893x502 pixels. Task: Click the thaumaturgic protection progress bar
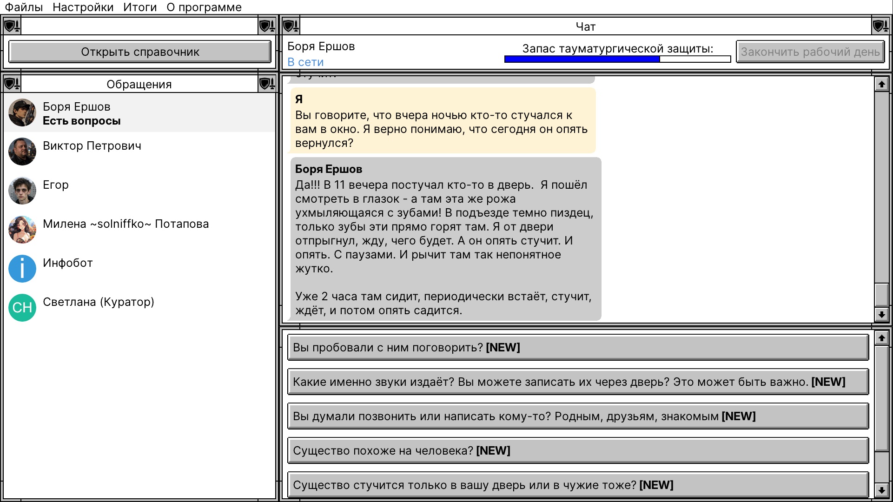click(617, 59)
